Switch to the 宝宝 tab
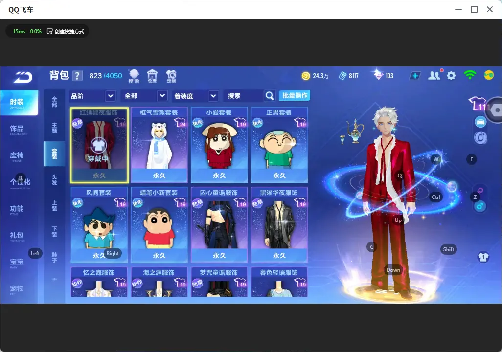This screenshot has height=352, width=502. (x=17, y=263)
